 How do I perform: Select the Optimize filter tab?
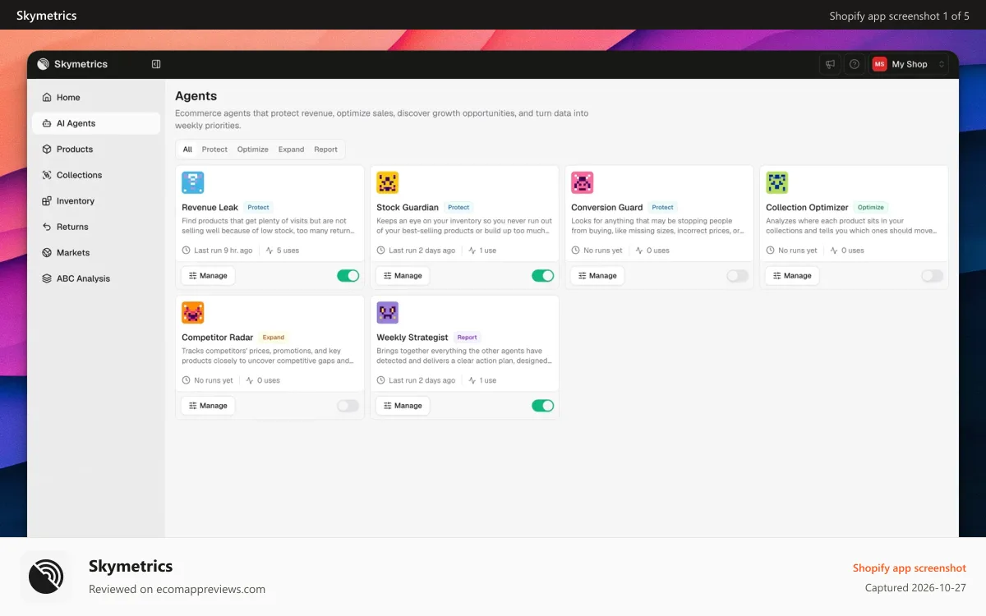click(x=253, y=149)
